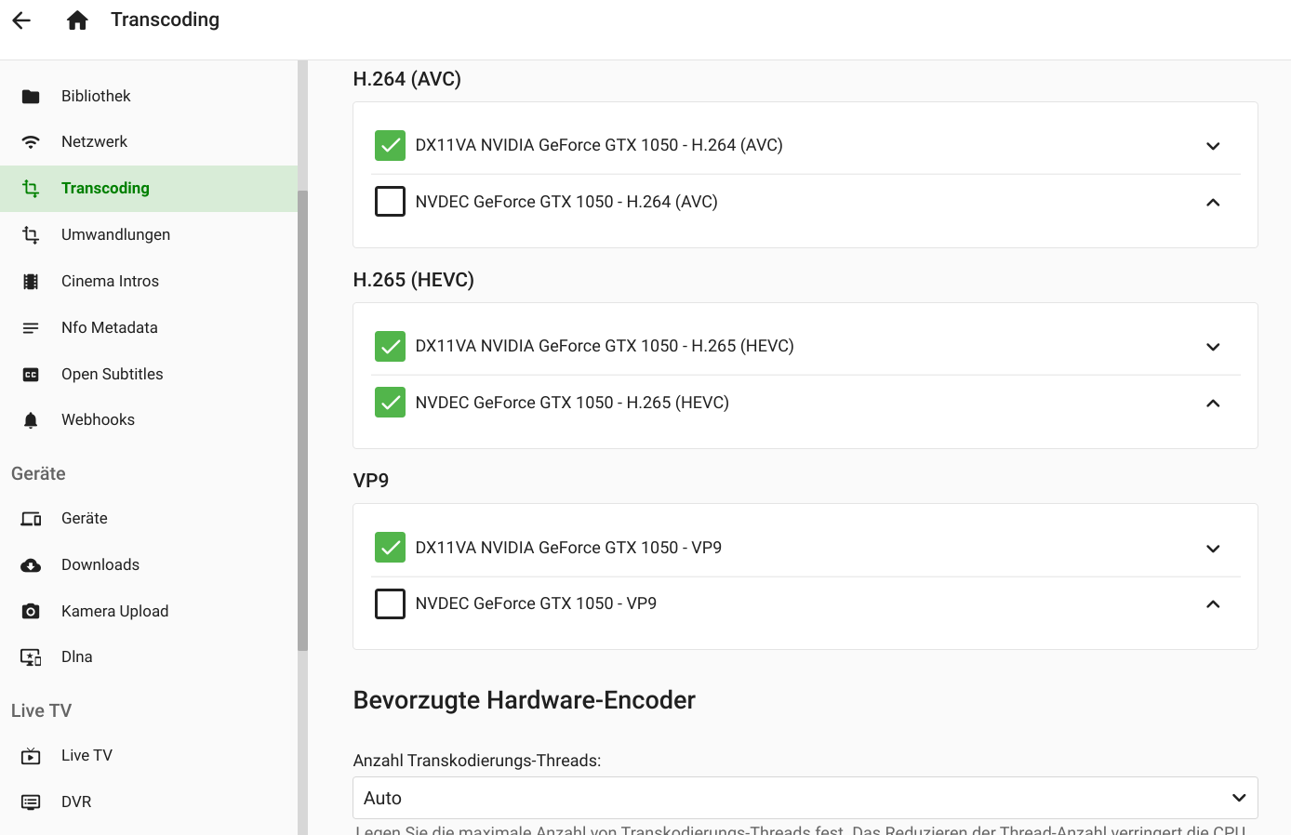Click the back arrow icon

[22, 20]
